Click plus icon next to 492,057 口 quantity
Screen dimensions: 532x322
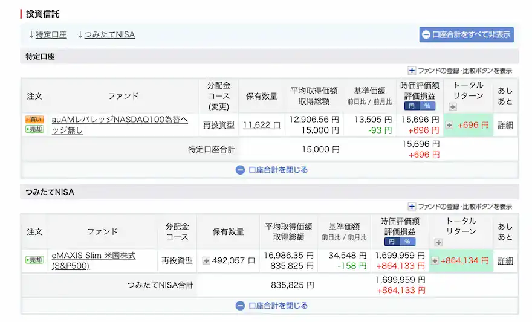point(206,260)
